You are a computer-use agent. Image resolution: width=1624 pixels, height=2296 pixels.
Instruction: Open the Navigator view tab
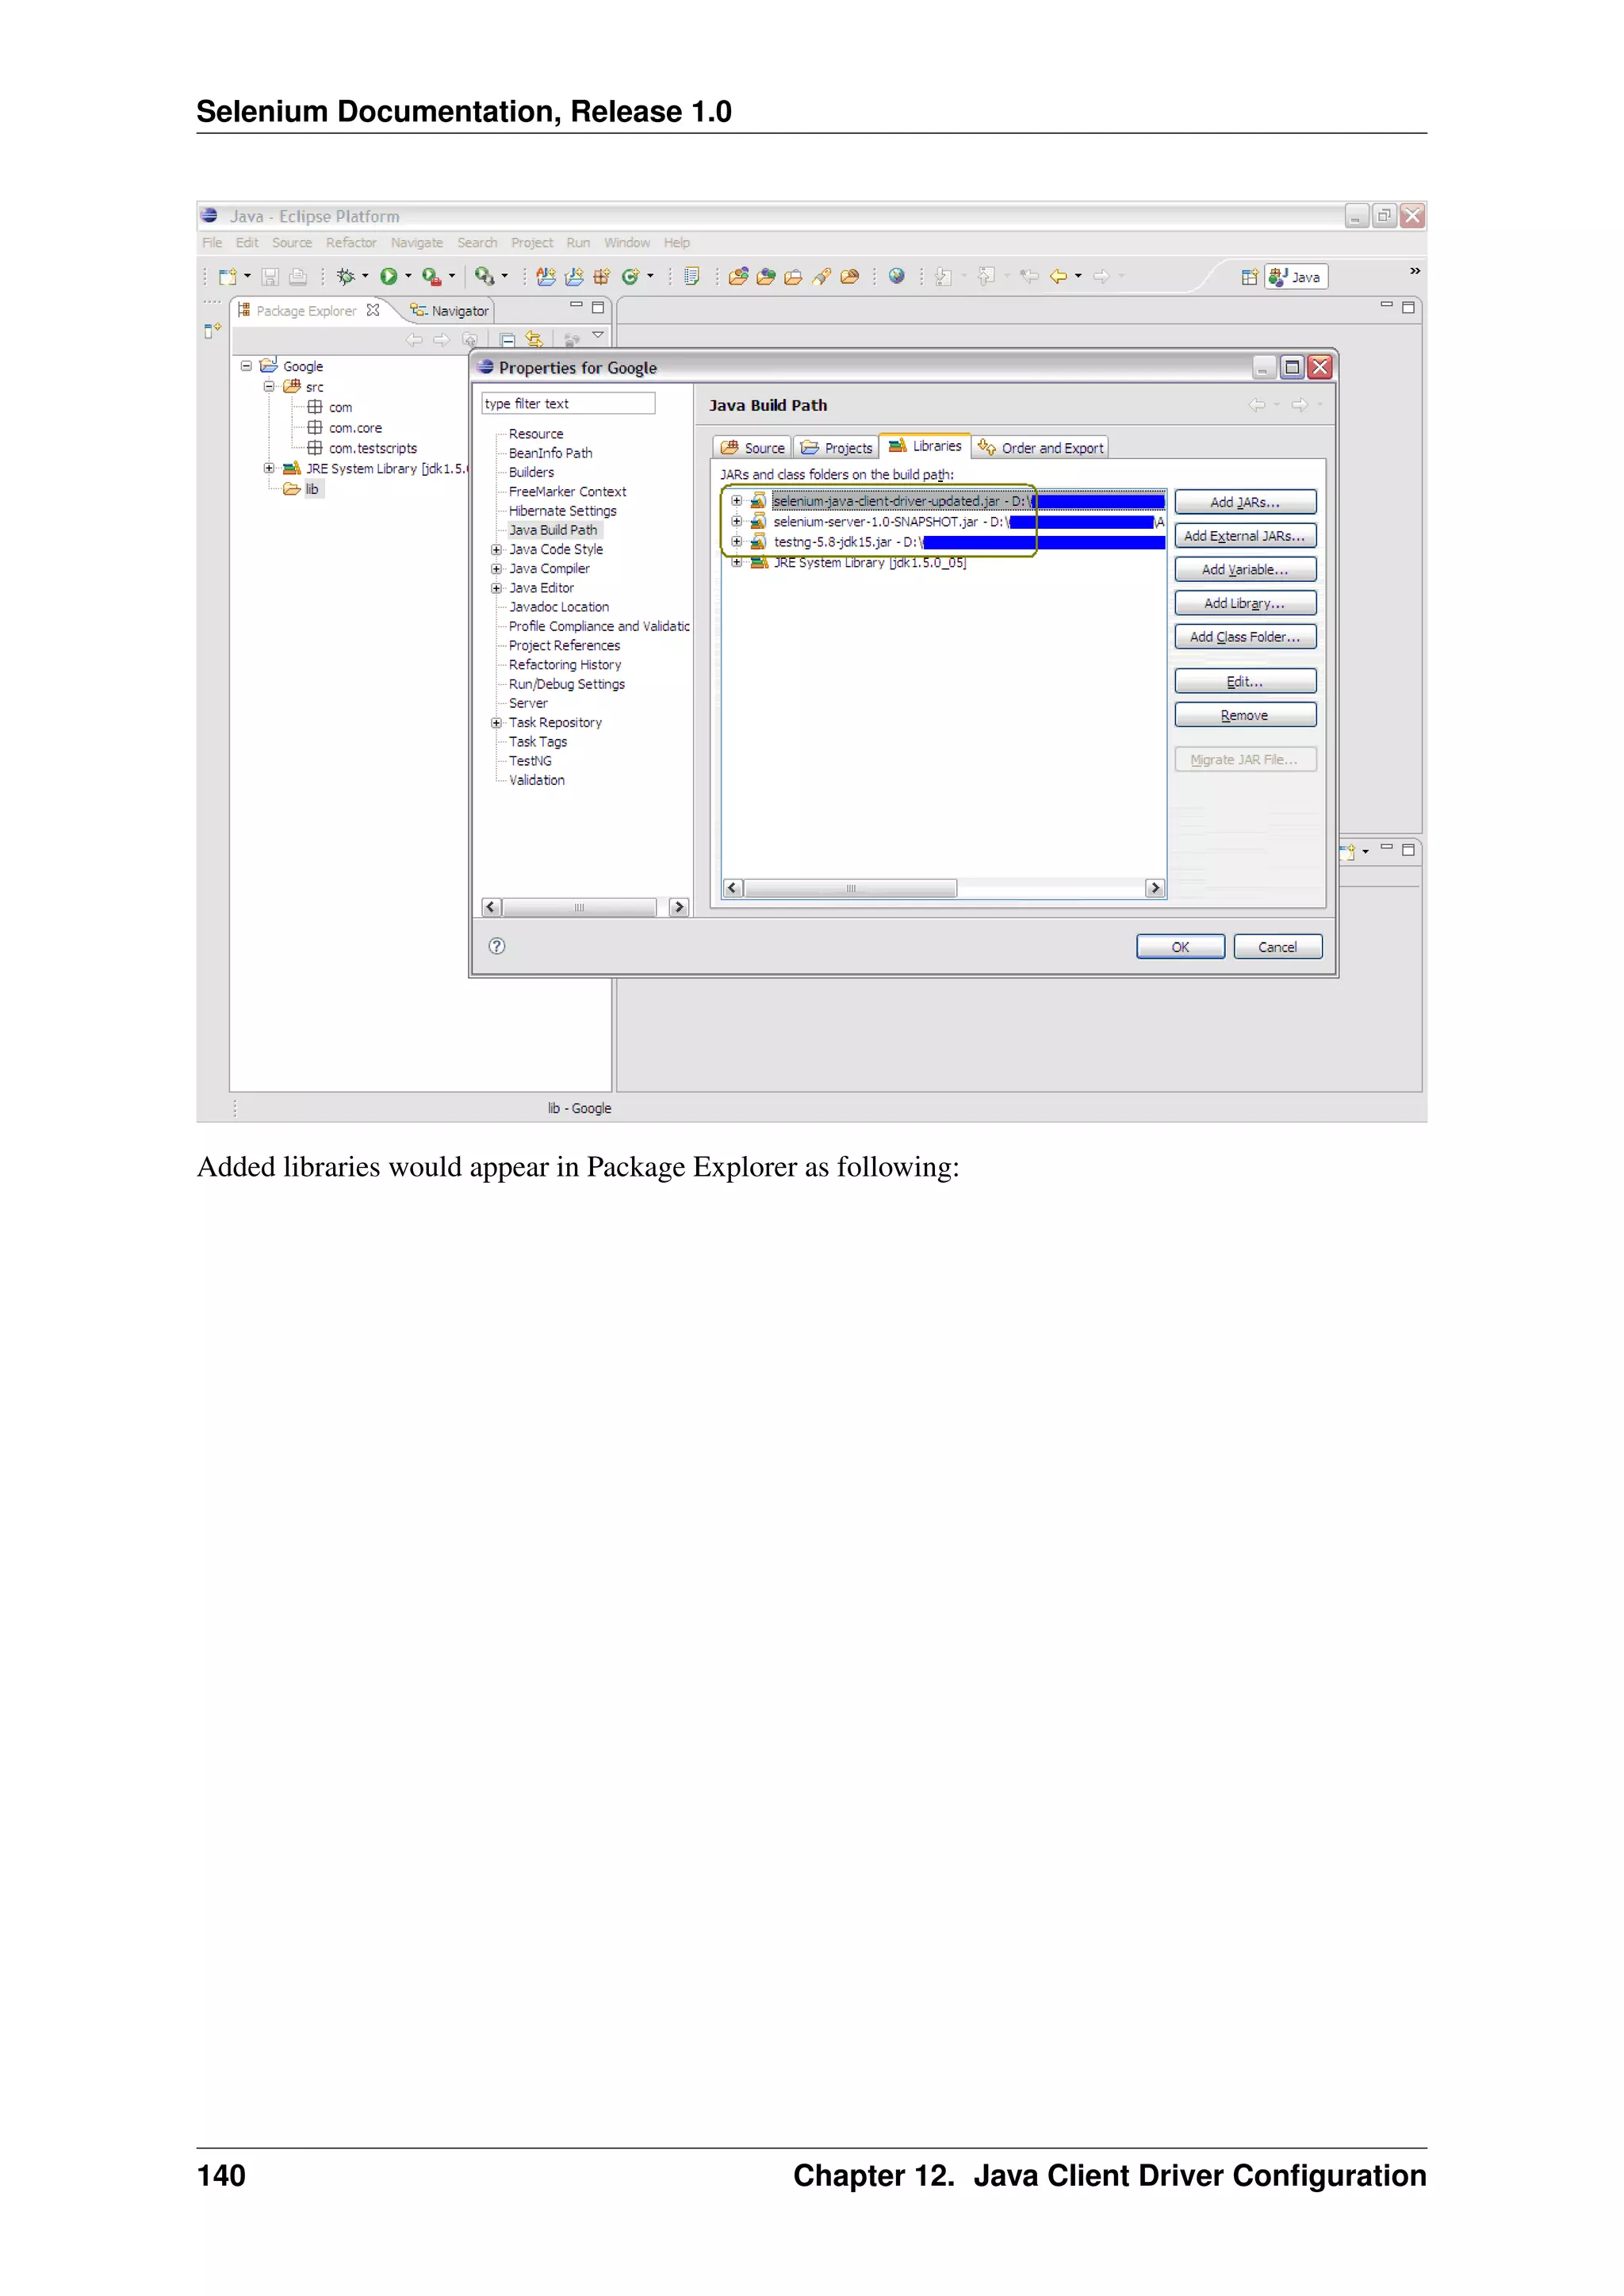tap(449, 311)
